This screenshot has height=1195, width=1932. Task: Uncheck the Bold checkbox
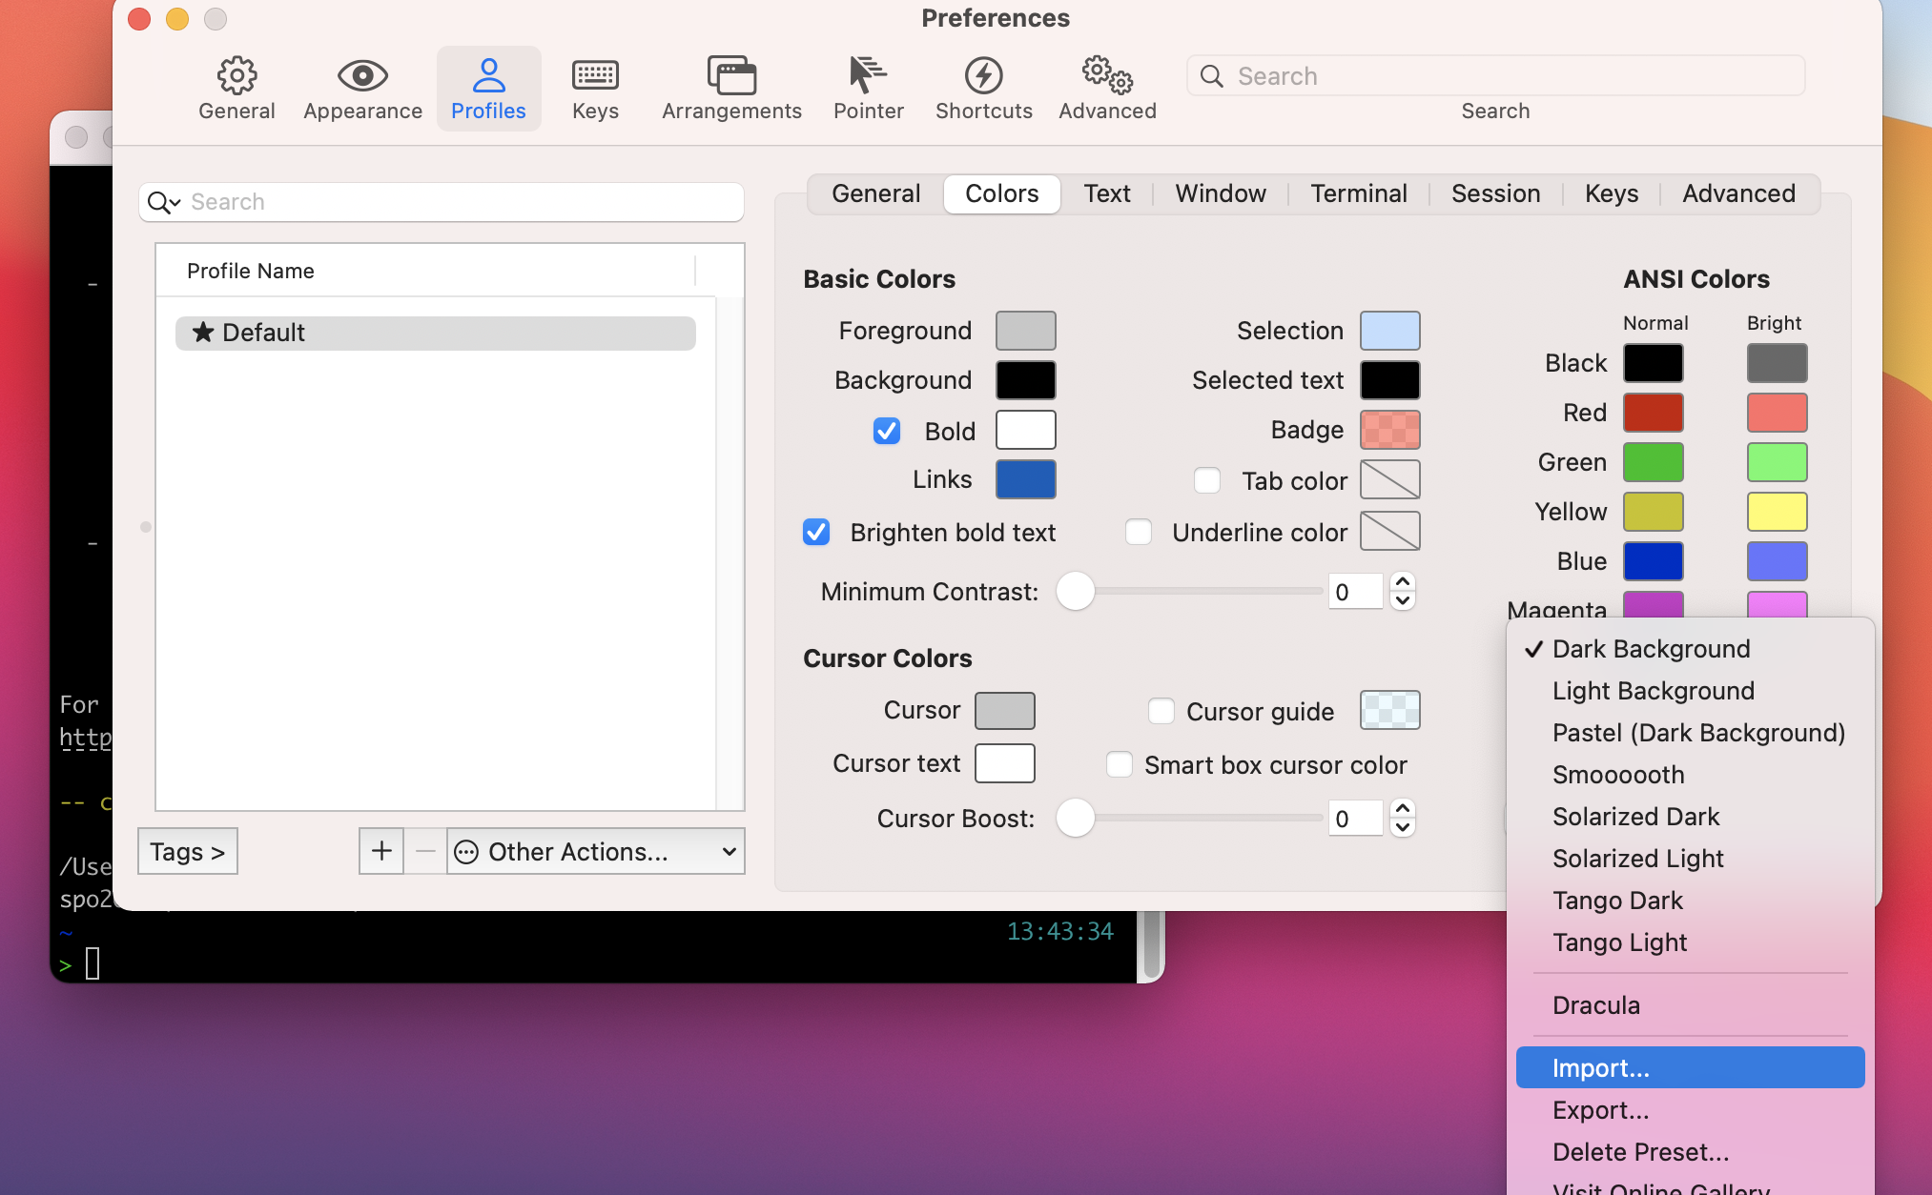pos(887,430)
